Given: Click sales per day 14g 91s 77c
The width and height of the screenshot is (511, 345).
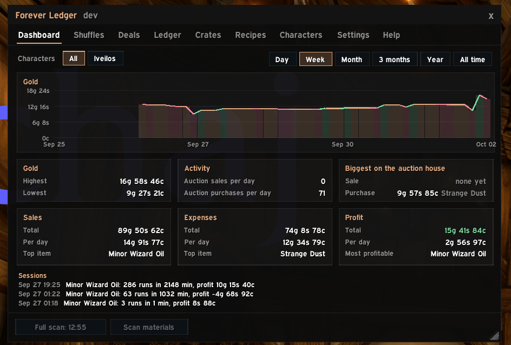Looking at the screenshot, I should pos(143,242).
